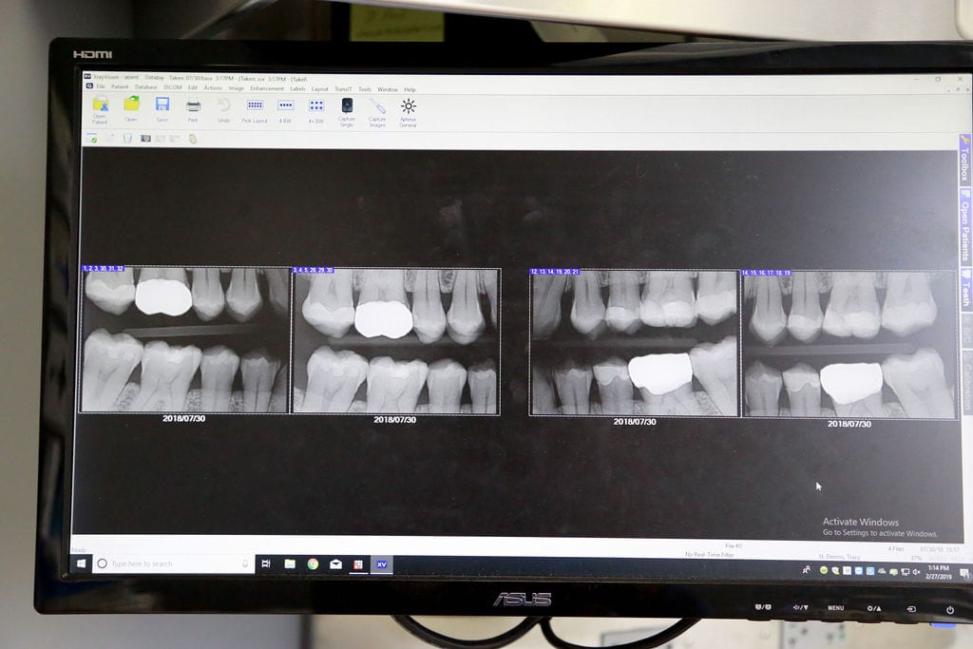Open the Actions menu
Viewport: 973px width, 649px height.
[x=213, y=88]
